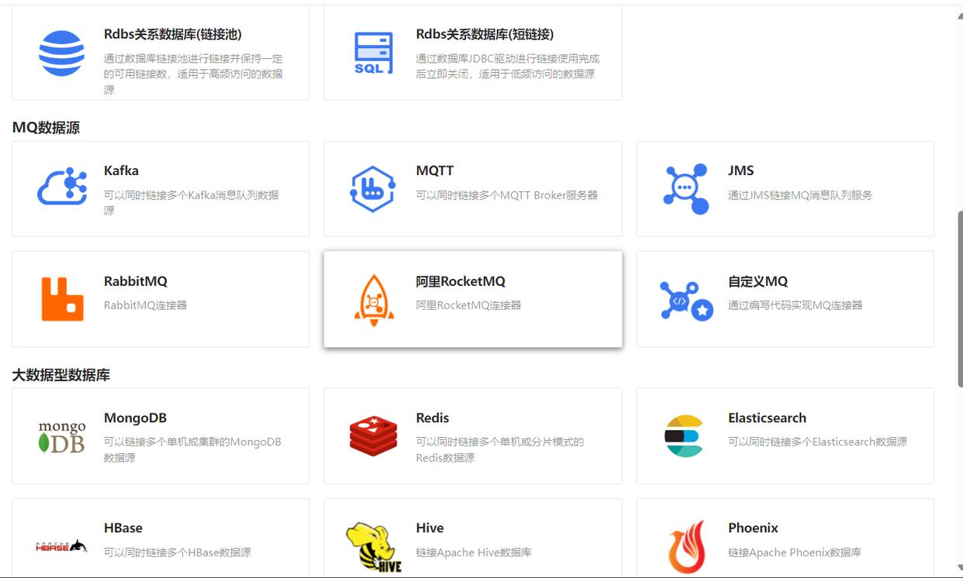Click description '可以链接多个单机或集群的MongoDB数据源'

pos(192,450)
